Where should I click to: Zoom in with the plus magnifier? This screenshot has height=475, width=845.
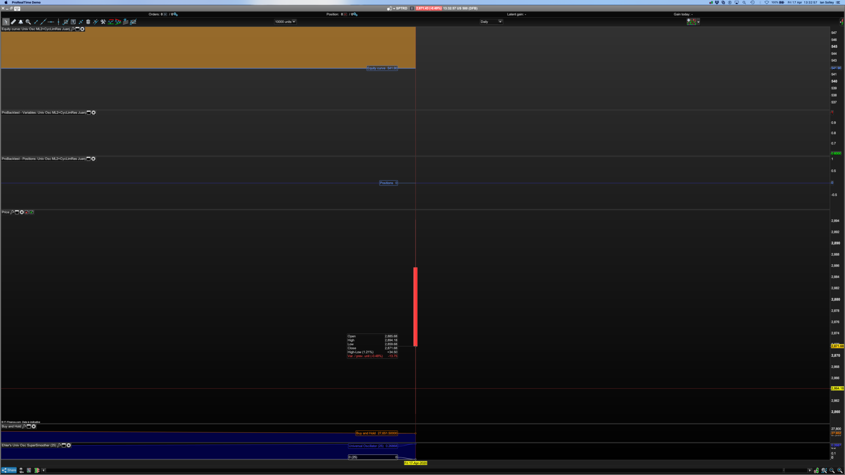point(840,470)
